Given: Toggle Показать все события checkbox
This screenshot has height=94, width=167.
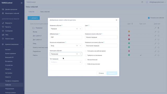Looking at the screenshot, I should click(x=149, y=18).
